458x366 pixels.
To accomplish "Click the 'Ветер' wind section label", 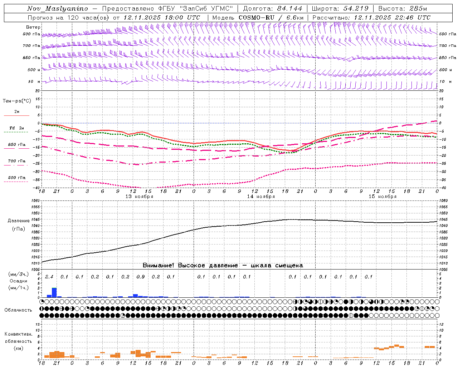I will (x=33, y=27).
